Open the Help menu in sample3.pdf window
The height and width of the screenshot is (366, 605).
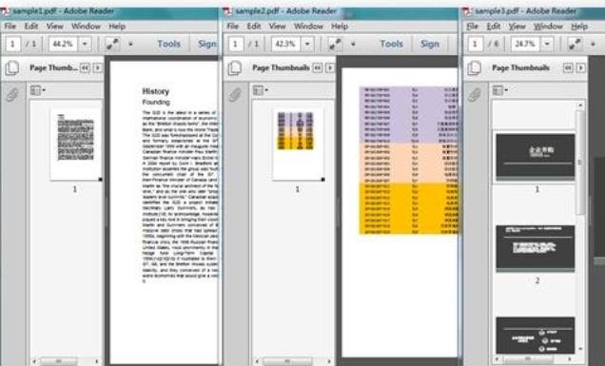[x=579, y=27]
